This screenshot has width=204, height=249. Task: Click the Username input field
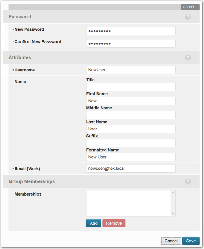click(131, 70)
